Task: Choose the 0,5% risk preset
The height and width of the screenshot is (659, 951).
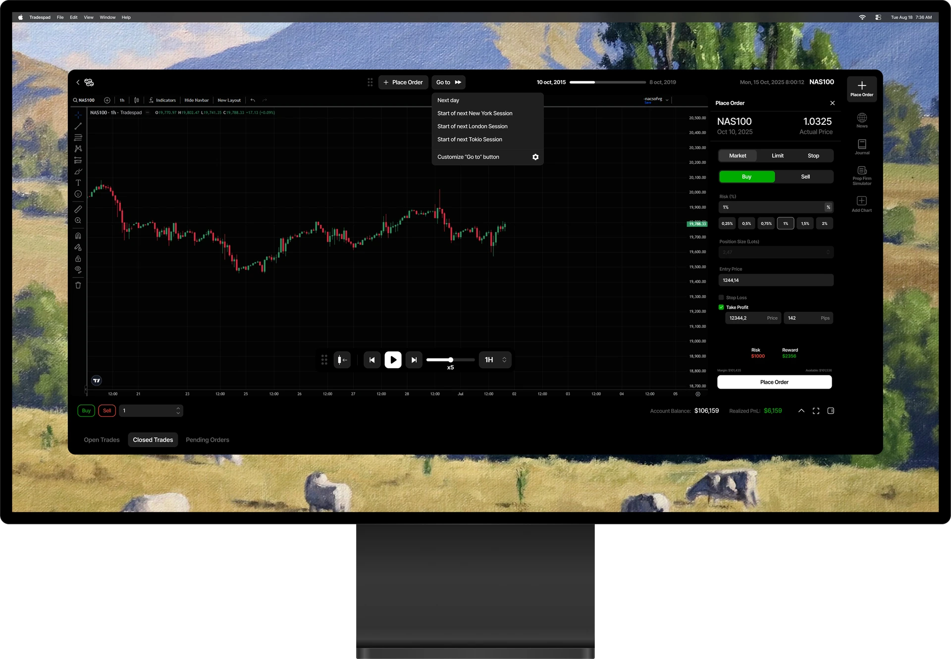Action: tap(746, 223)
